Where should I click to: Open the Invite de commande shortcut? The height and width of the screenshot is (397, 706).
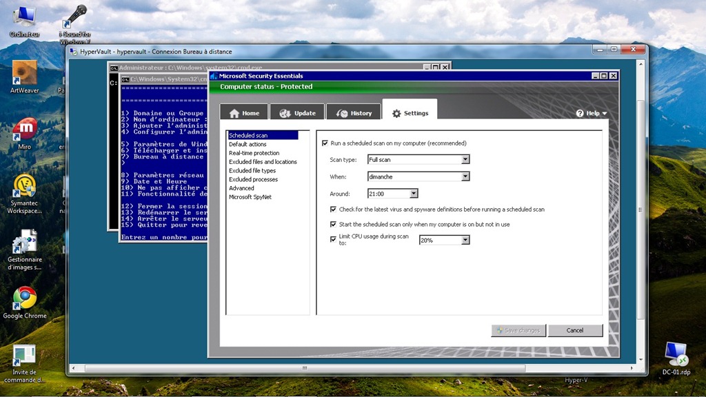tap(24, 363)
